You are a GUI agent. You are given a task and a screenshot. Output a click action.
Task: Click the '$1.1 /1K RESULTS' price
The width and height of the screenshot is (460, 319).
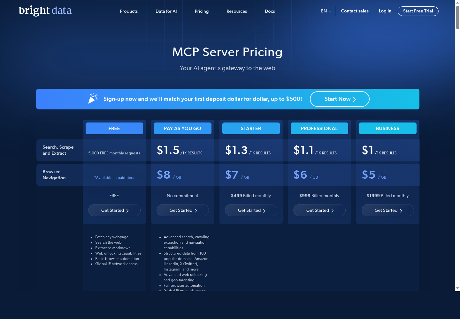(x=315, y=150)
